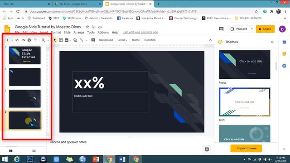Close the Themes panel
This screenshot has width=290, height=163.
click(272, 42)
